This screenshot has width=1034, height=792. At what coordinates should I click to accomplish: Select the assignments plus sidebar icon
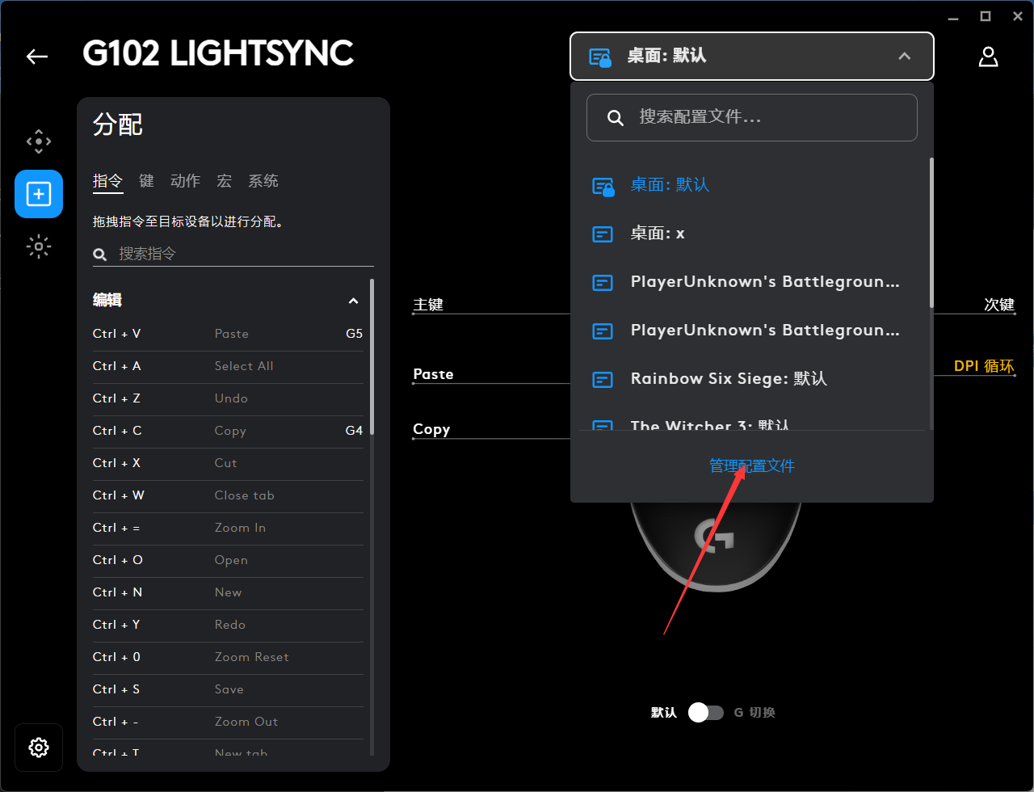pyautogui.click(x=39, y=194)
